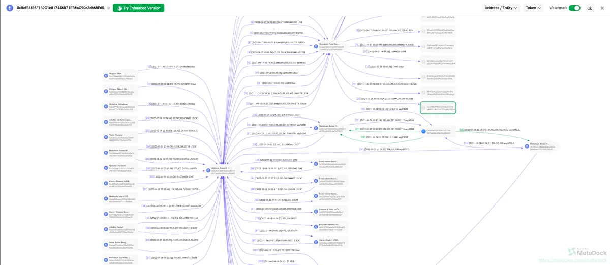
Task: Download the graph using the download icon
Action: tap(590, 8)
